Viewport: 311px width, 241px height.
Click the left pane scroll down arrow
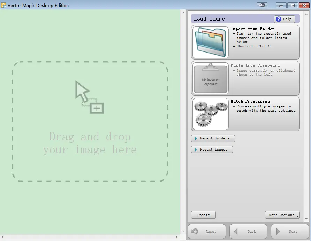[x=183, y=231]
